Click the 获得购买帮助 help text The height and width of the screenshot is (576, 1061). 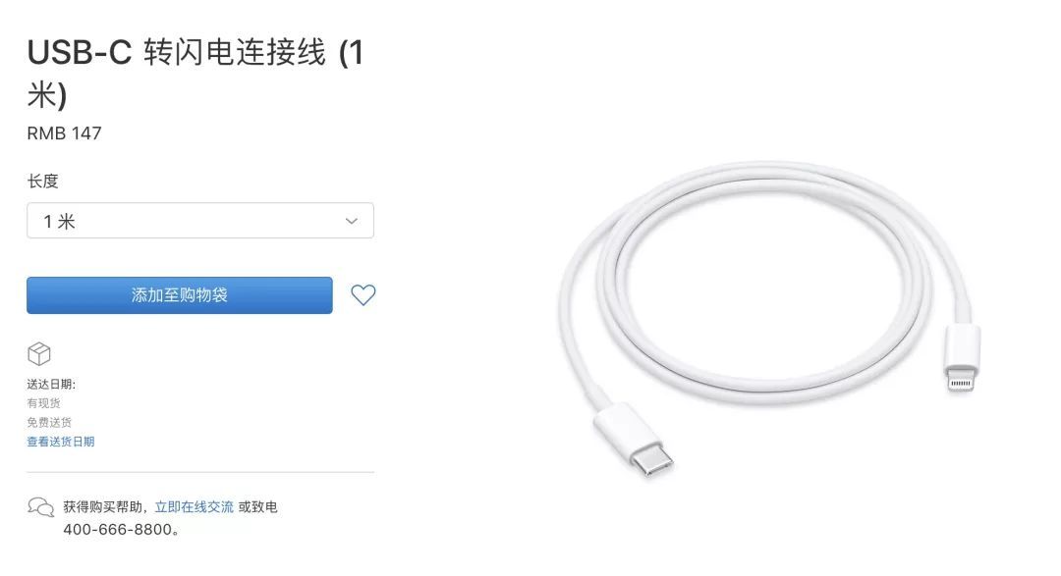[x=103, y=507]
